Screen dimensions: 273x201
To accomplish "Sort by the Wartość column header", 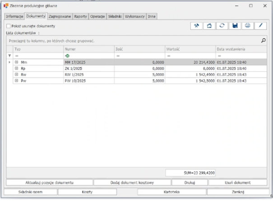I will (x=190, y=49).
